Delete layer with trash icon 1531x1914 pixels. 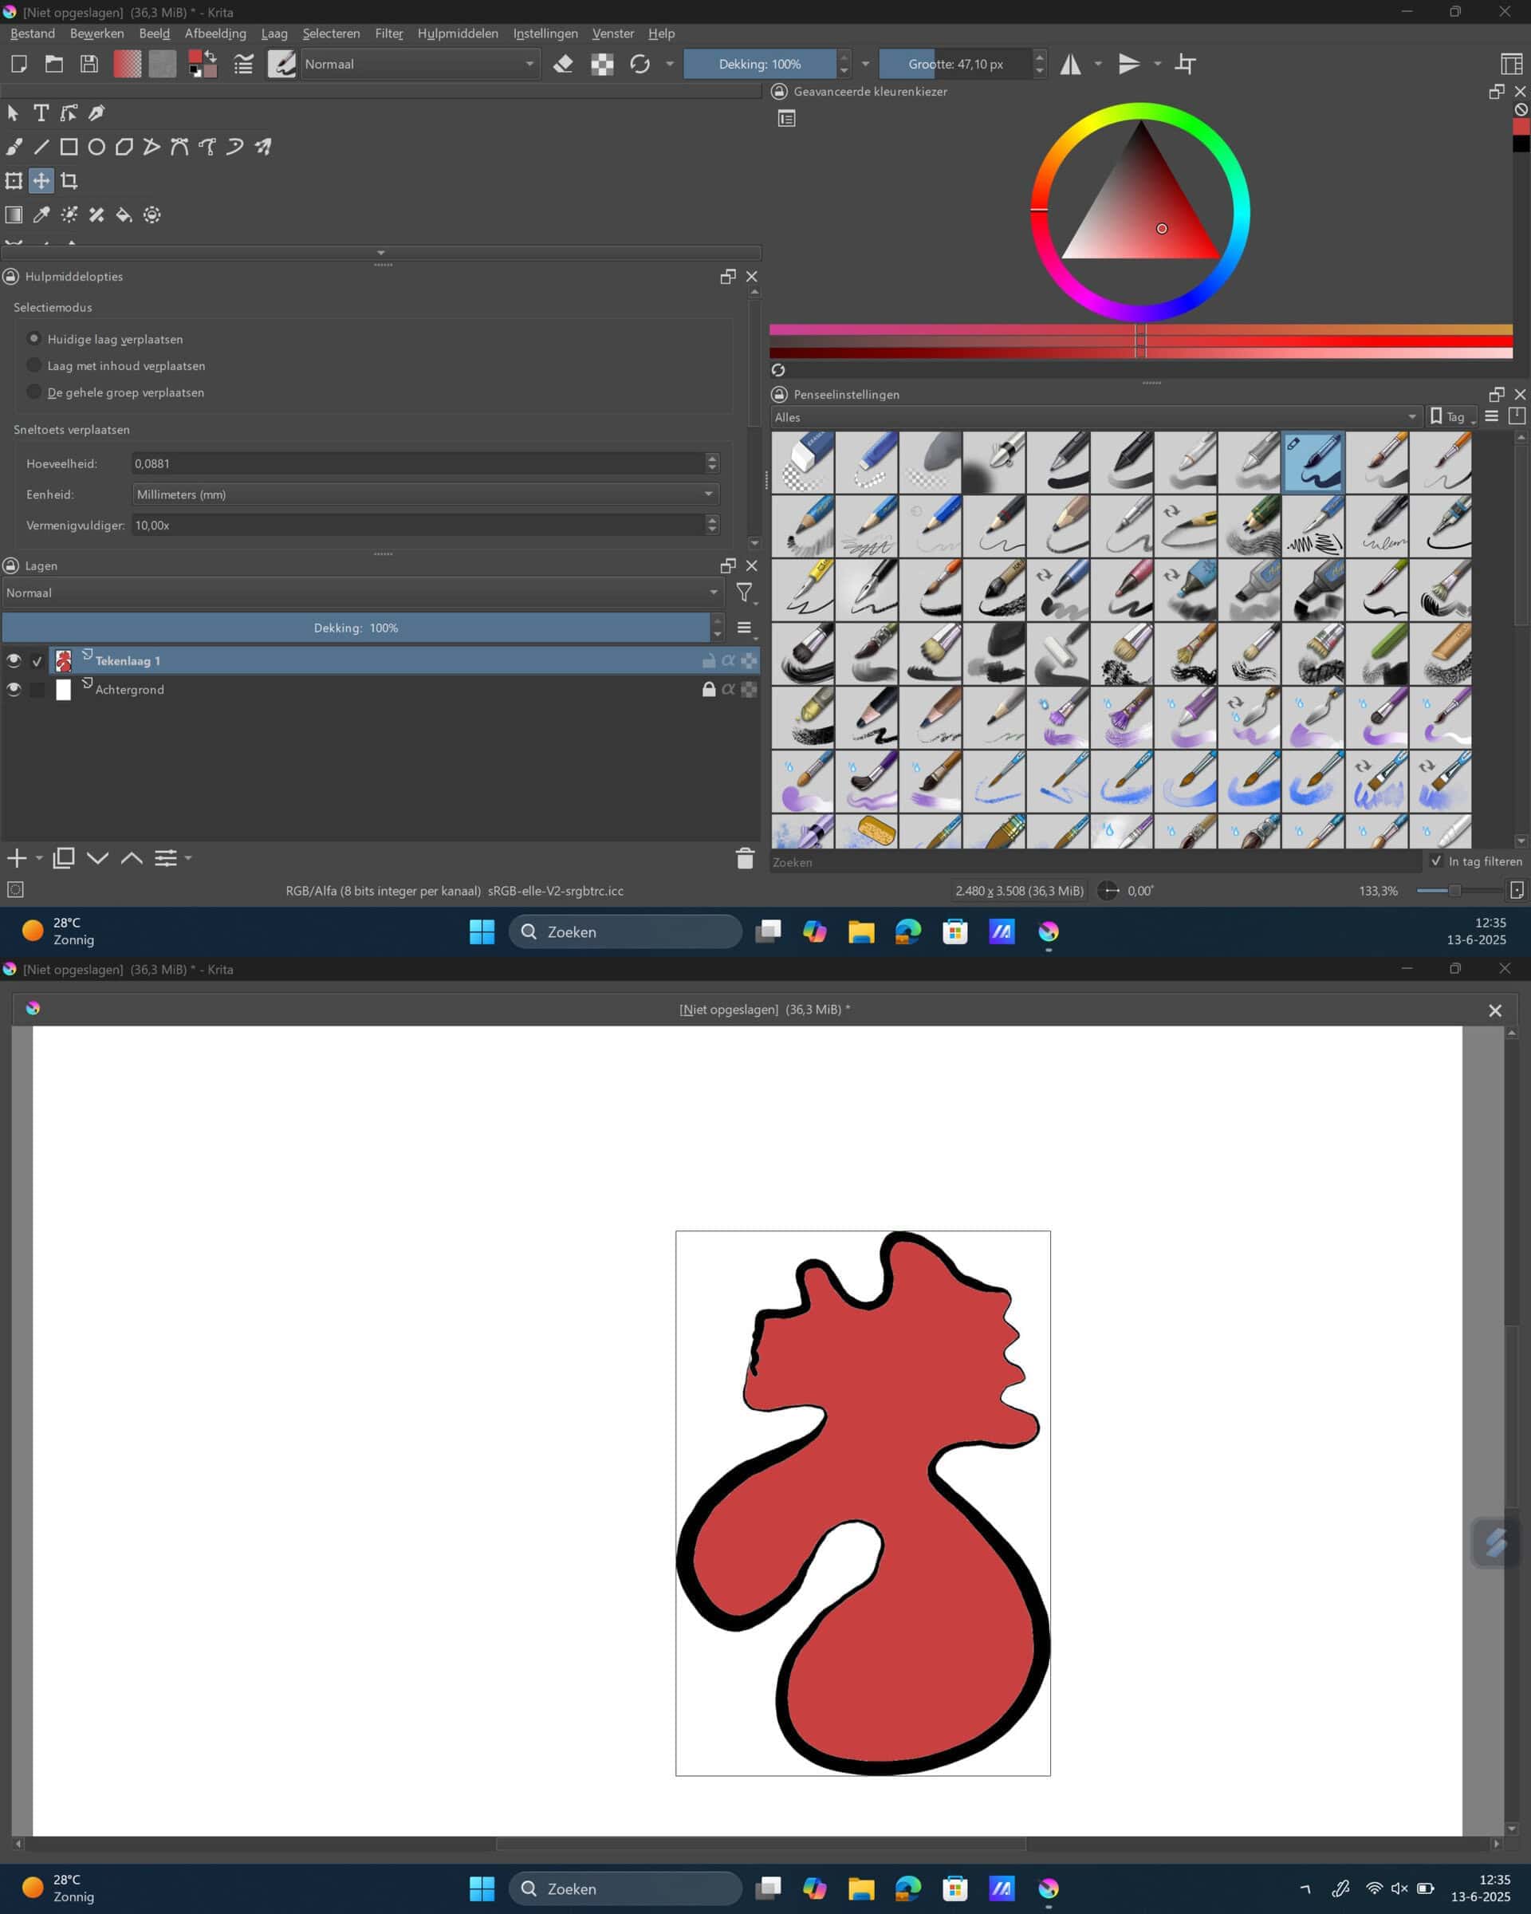tap(745, 858)
